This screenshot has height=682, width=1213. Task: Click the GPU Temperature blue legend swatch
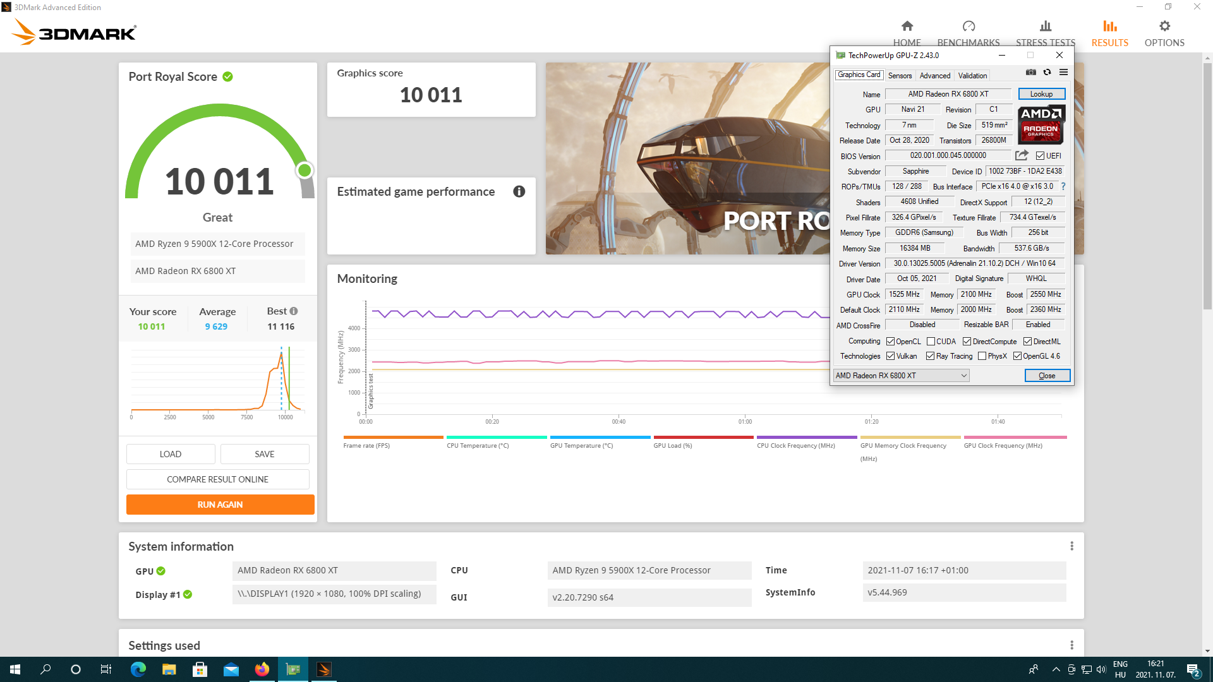coord(600,437)
